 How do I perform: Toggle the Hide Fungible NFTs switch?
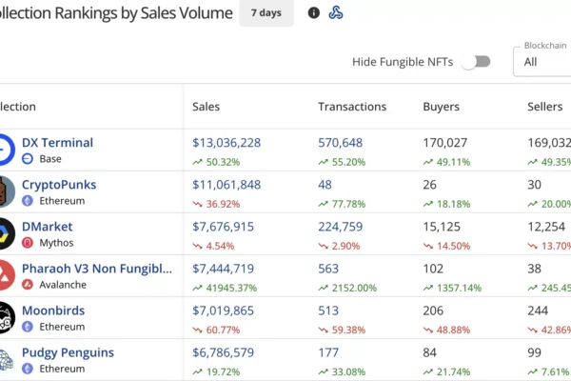click(x=475, y=62)
